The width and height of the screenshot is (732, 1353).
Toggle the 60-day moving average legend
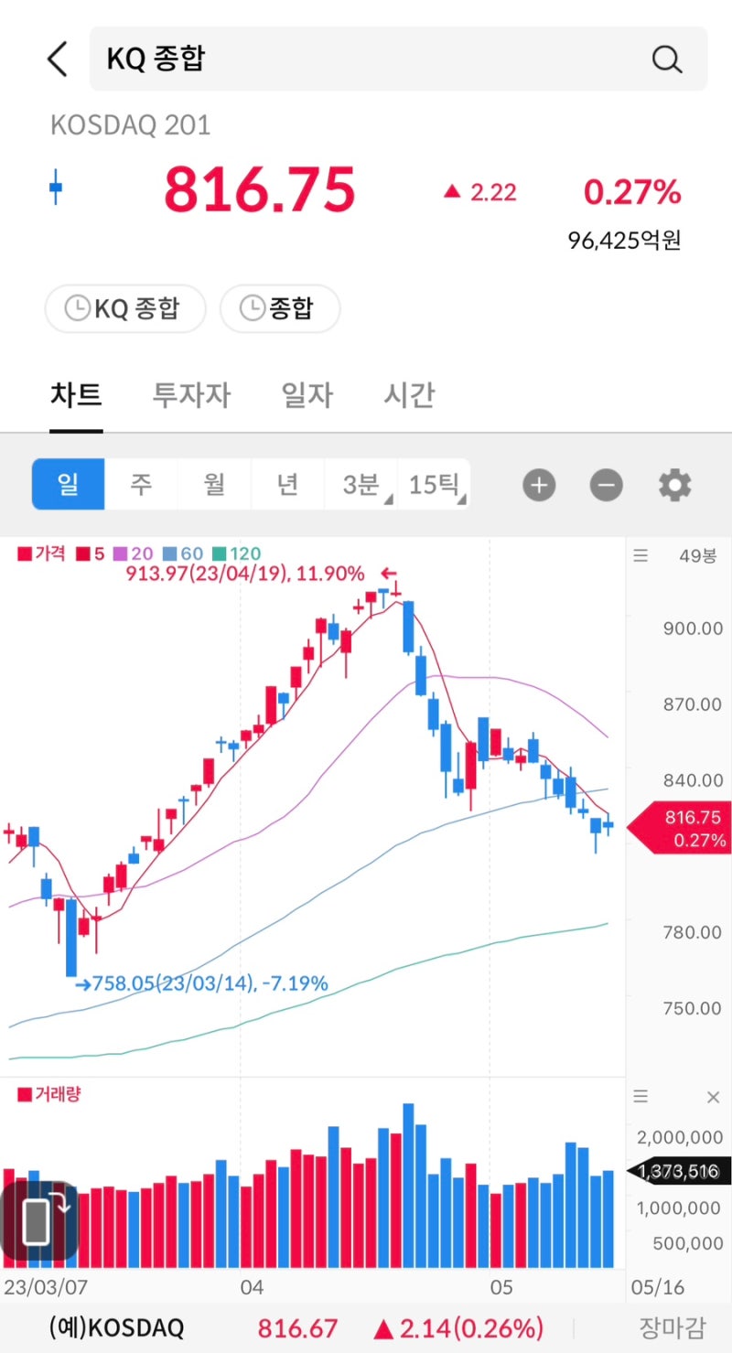coord(165,553)
